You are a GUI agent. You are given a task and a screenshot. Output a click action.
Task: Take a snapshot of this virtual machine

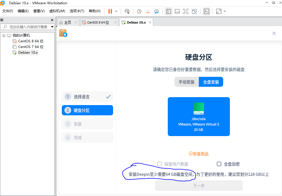point(139,11)
